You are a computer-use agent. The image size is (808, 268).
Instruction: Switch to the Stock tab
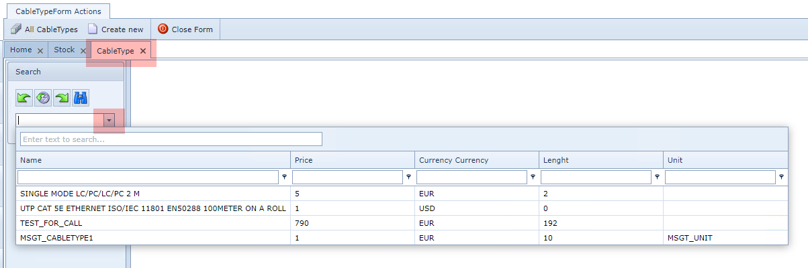(x=64, y=50)
